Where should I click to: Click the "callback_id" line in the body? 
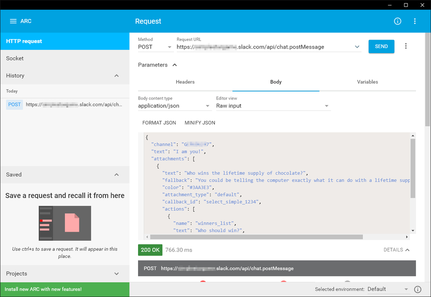[212, 202]
